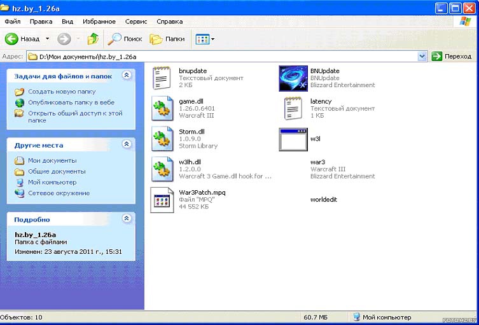Collapse the file and folder tasks panel
Viewport: 479px width, 325px height.
point(127,75)
